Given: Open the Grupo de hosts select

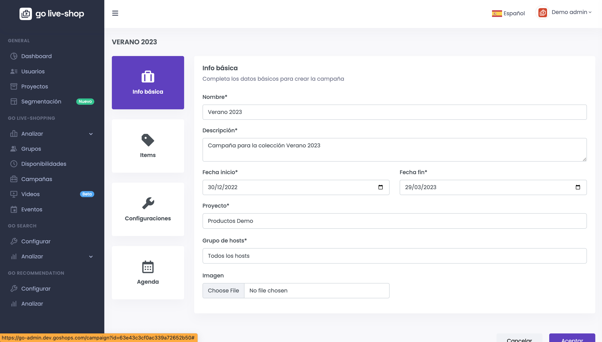Looking at the screenshot, I should coord(394,256).
